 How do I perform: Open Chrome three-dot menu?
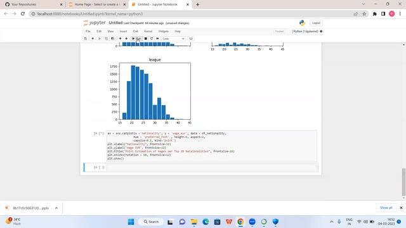pyautogui.click(x=400, y=14)
